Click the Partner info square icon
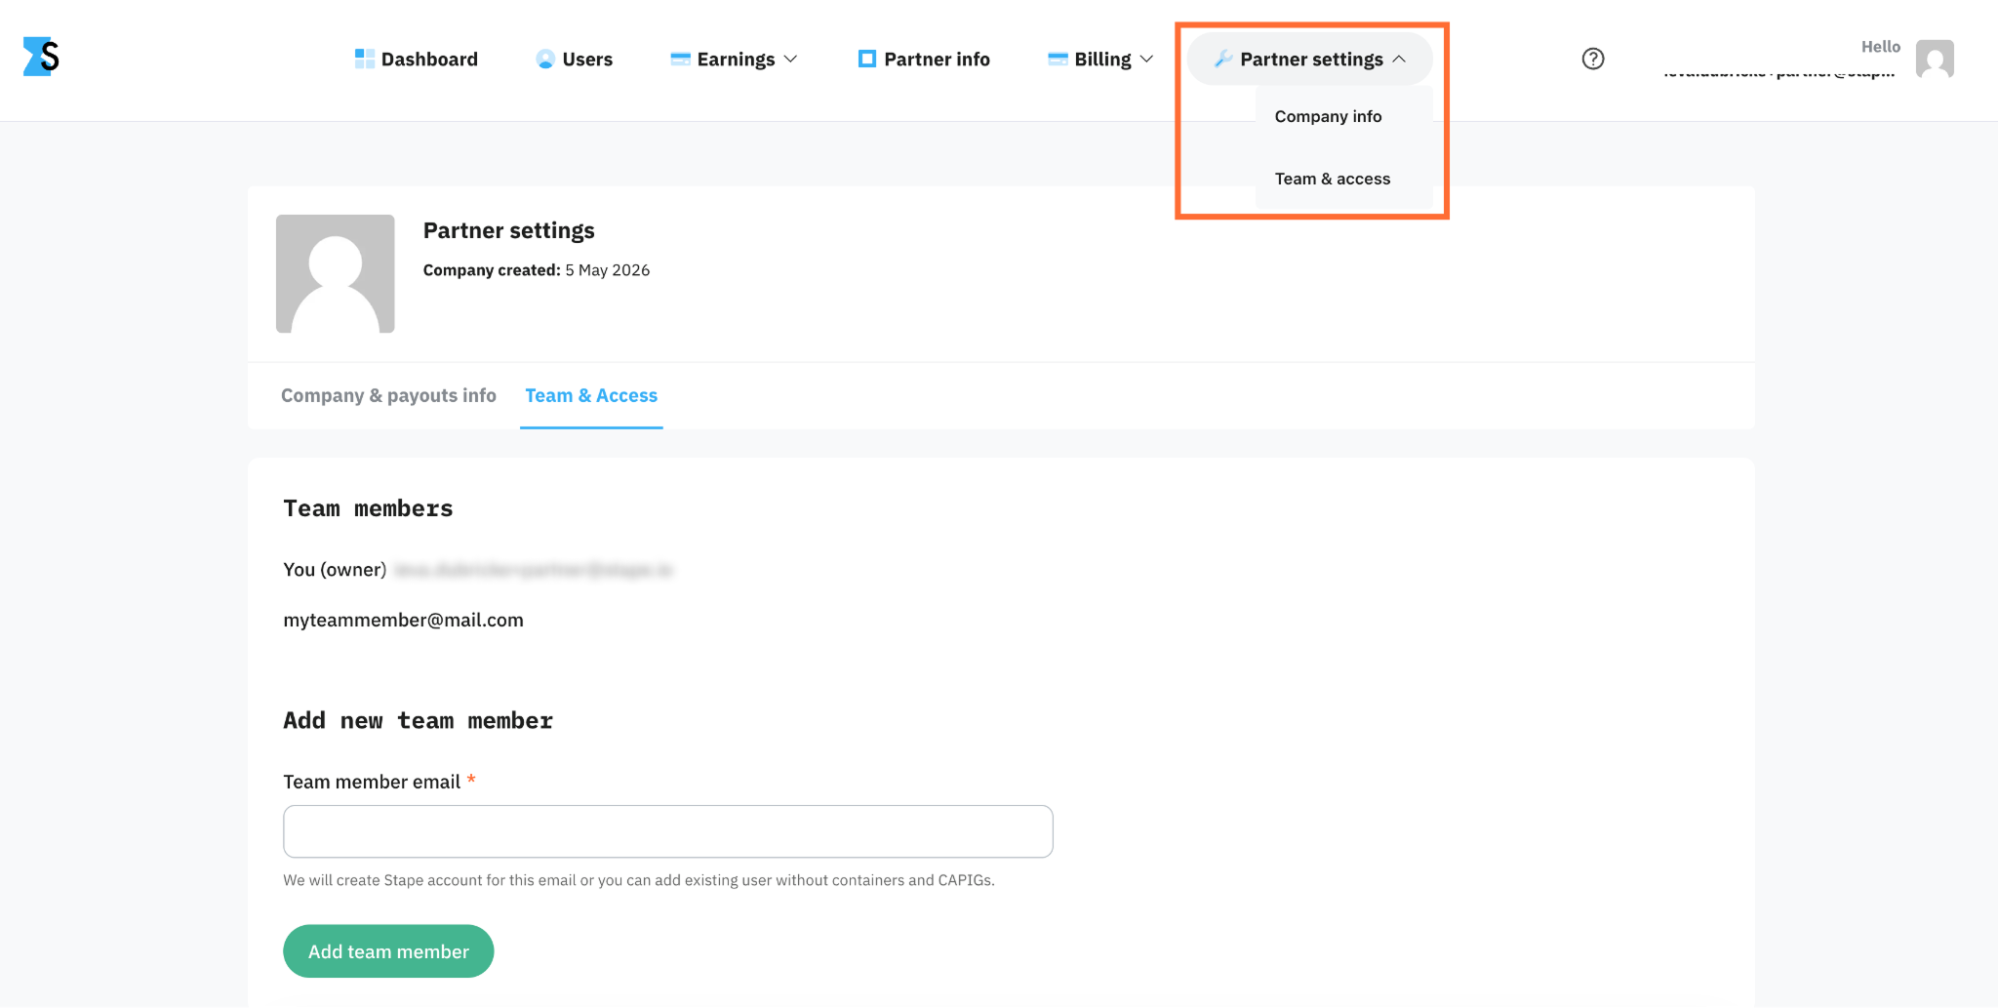The width and height of the screenshot is (1998, 1008). pyautogui.click(x=867, y=59)
